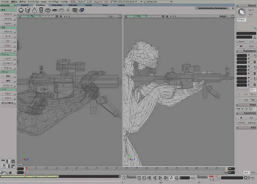Open the Animate module dropdown
Viewport: 257px width, 184px height.
[x=8, y=5]
